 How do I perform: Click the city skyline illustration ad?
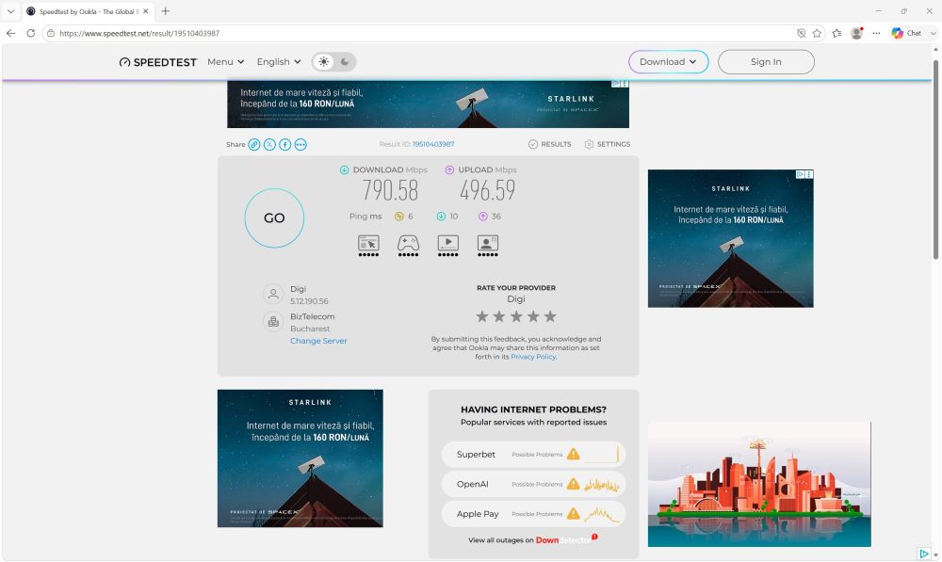(759, 484)
